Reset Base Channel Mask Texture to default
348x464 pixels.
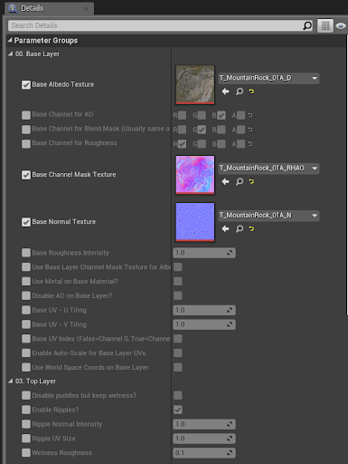(251, 181)
